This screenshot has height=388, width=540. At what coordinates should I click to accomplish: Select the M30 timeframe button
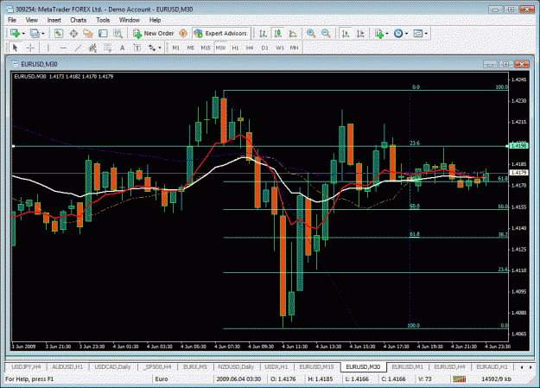click(x=220, y=48)
